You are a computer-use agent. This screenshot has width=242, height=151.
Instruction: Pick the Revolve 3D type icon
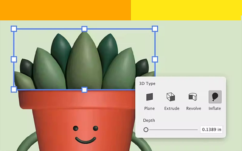(x=193, y=97)
